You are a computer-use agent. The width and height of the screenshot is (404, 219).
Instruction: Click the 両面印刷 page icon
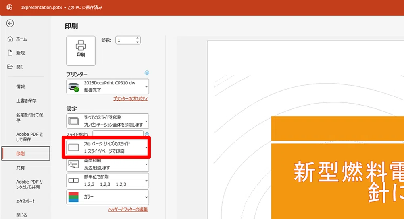[73, 164]
